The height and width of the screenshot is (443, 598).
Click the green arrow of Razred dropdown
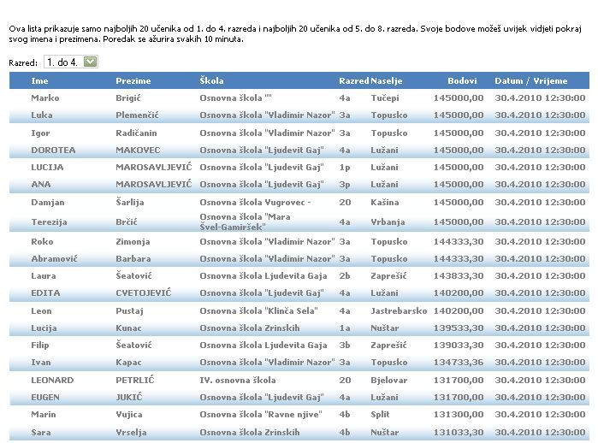click(91, 62)
